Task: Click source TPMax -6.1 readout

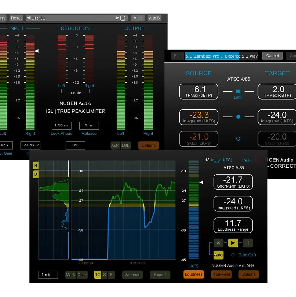Action: point(199,91)
